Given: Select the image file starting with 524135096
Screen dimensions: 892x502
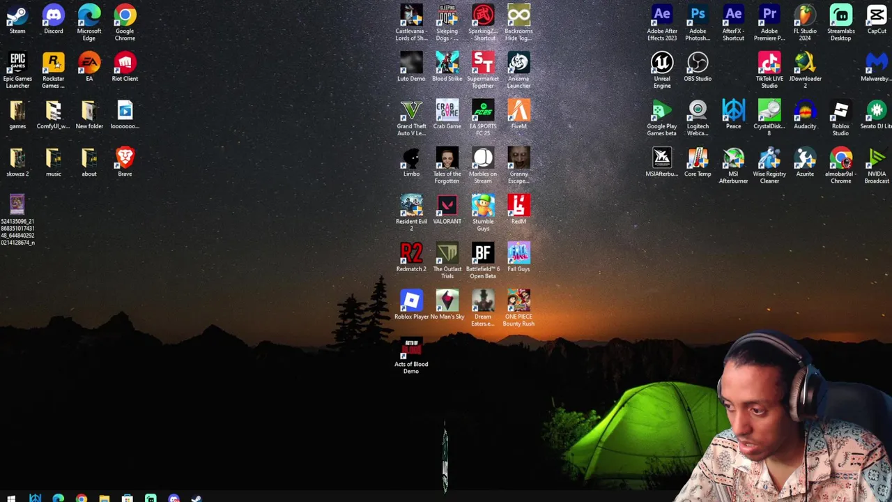Looking at the screenshot, I should 17,205.
